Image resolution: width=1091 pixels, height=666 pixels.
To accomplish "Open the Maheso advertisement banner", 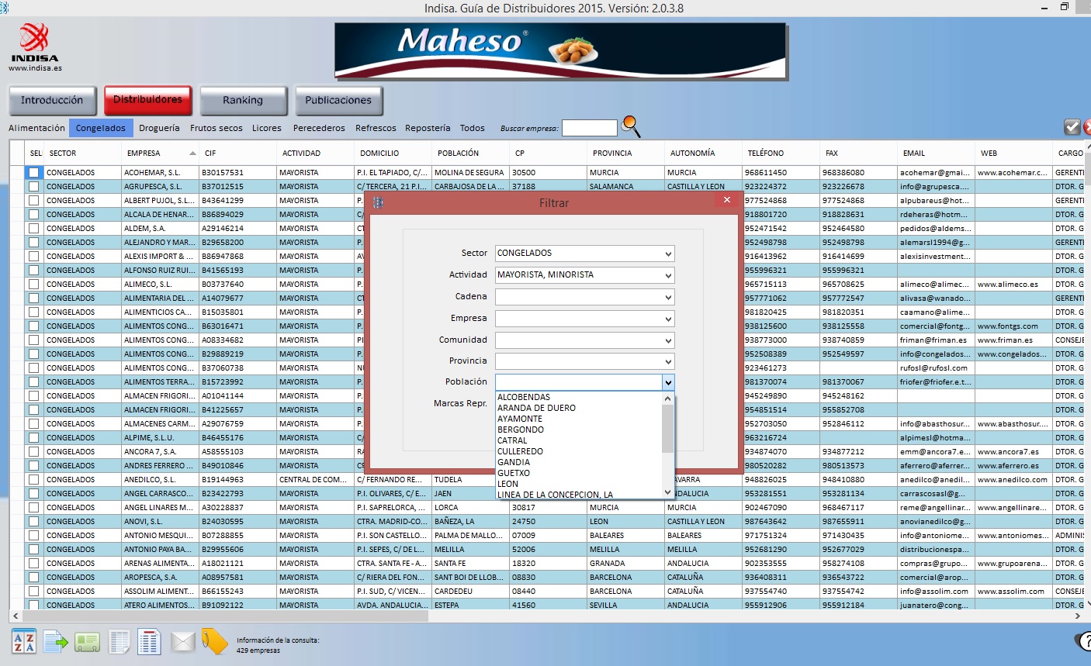I will point(560,50).
